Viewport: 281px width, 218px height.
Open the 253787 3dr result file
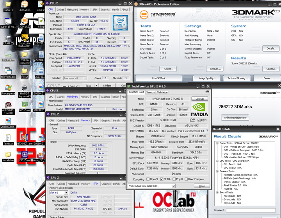[x=40, y=40]
